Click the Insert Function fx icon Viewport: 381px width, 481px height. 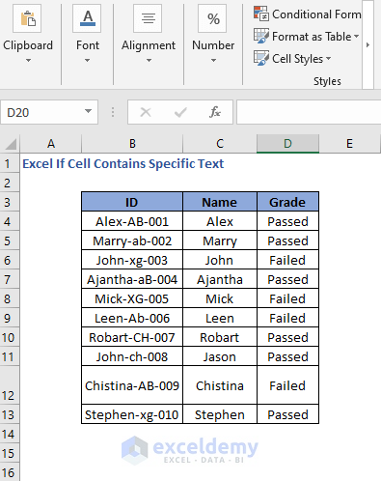point(215,112)
